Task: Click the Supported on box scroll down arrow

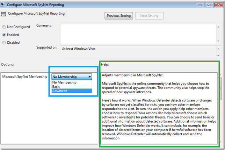Action: point(218,55)
